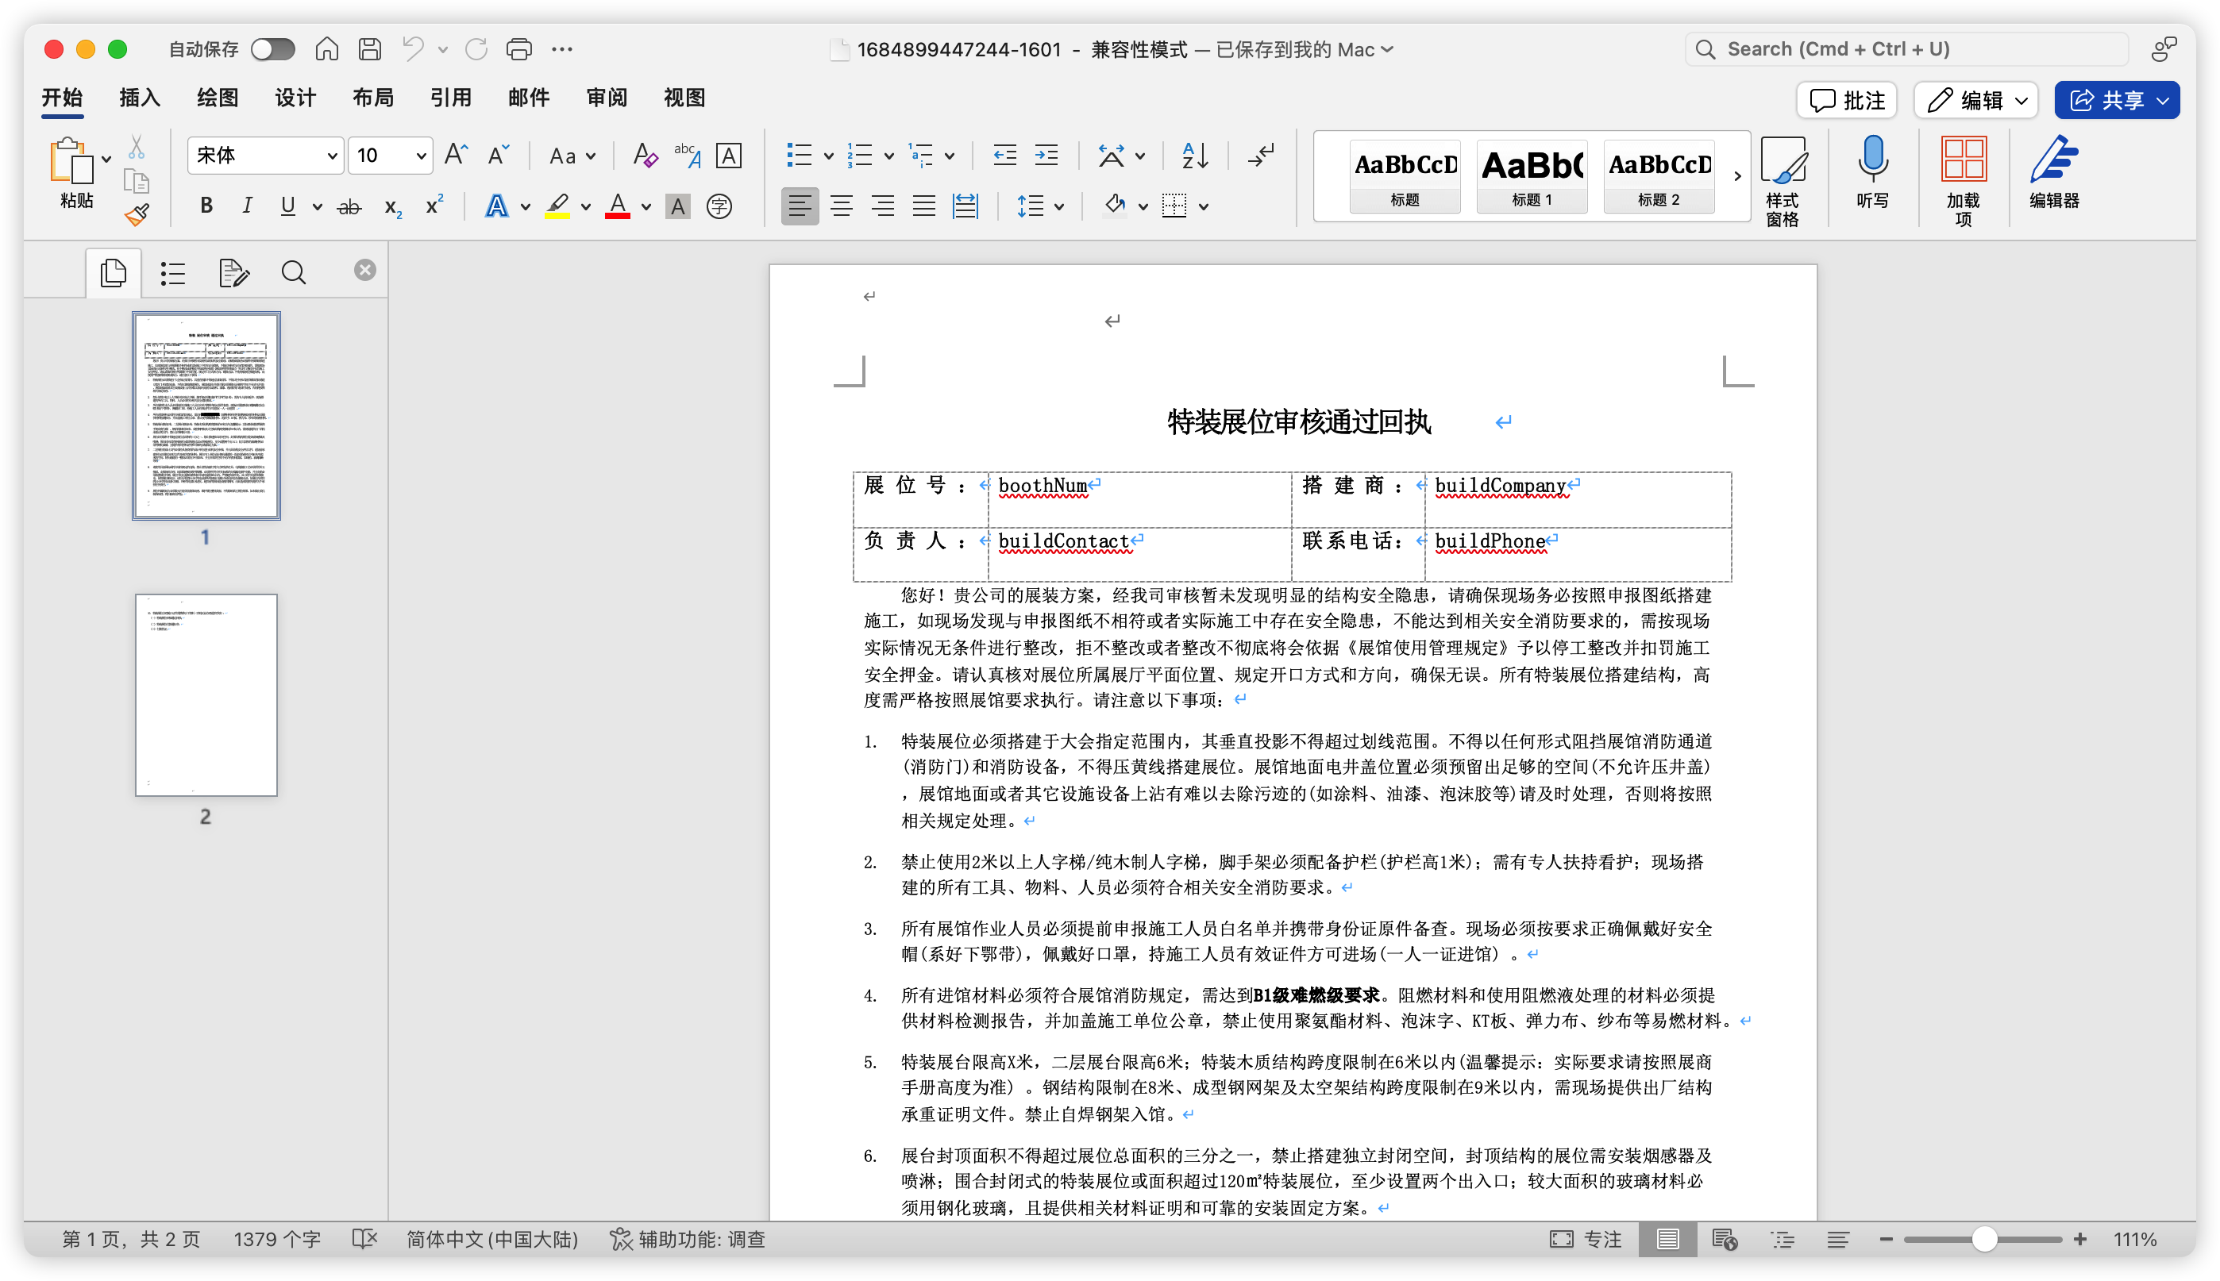Click the Sort A-Z icon
This screenshot has height=1281, width=2220.
coord(1195,156)
